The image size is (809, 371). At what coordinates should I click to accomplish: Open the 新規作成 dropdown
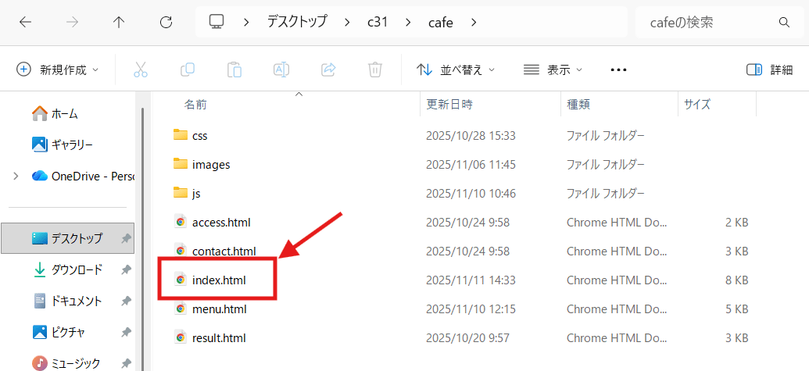(58, 70)
